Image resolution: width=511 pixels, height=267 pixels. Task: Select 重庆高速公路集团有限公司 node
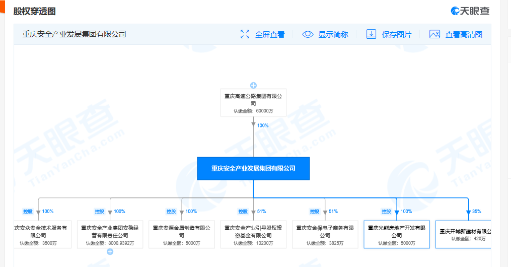(253, 103)
